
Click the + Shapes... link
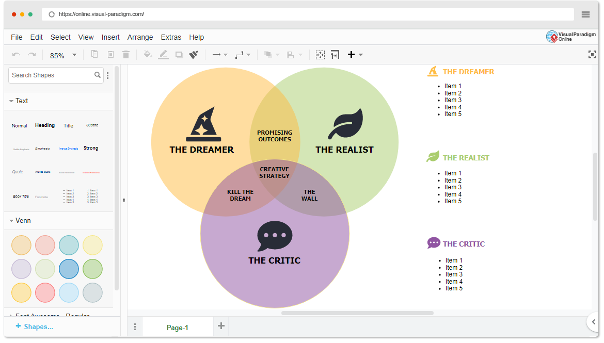tap(34, 326)
